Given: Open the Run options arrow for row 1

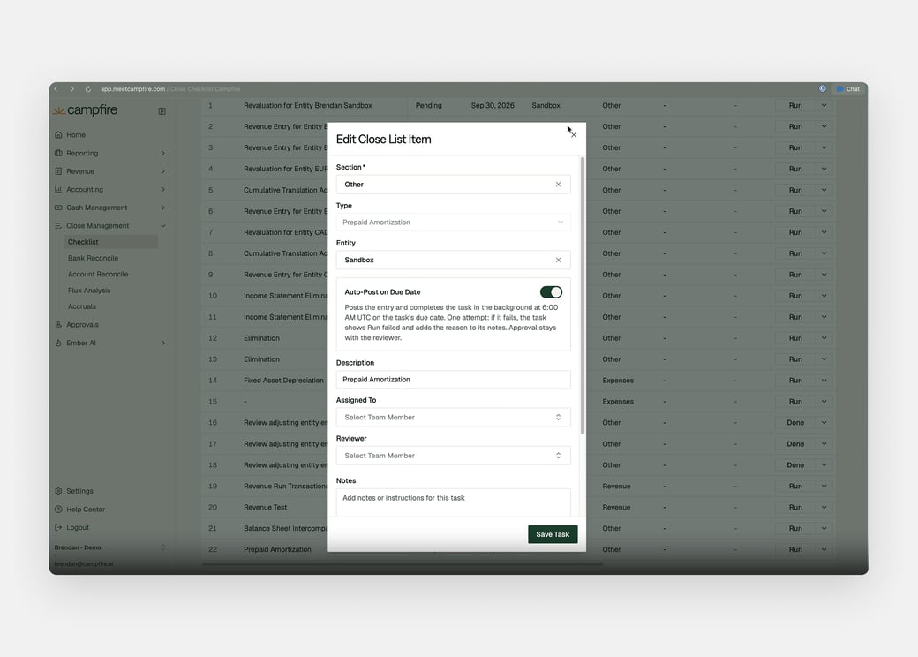Looking at the screenshot, I should (824, 105).
